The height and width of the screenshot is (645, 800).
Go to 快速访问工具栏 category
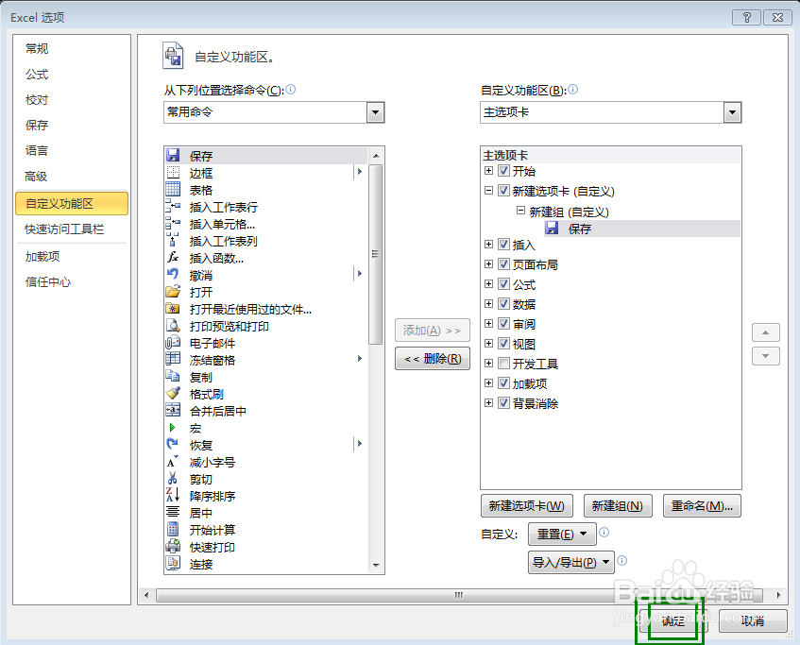pos(64,229)
